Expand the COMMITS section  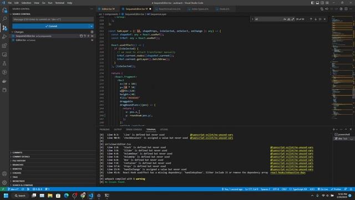pyautogui.click(x=17, y=153)
